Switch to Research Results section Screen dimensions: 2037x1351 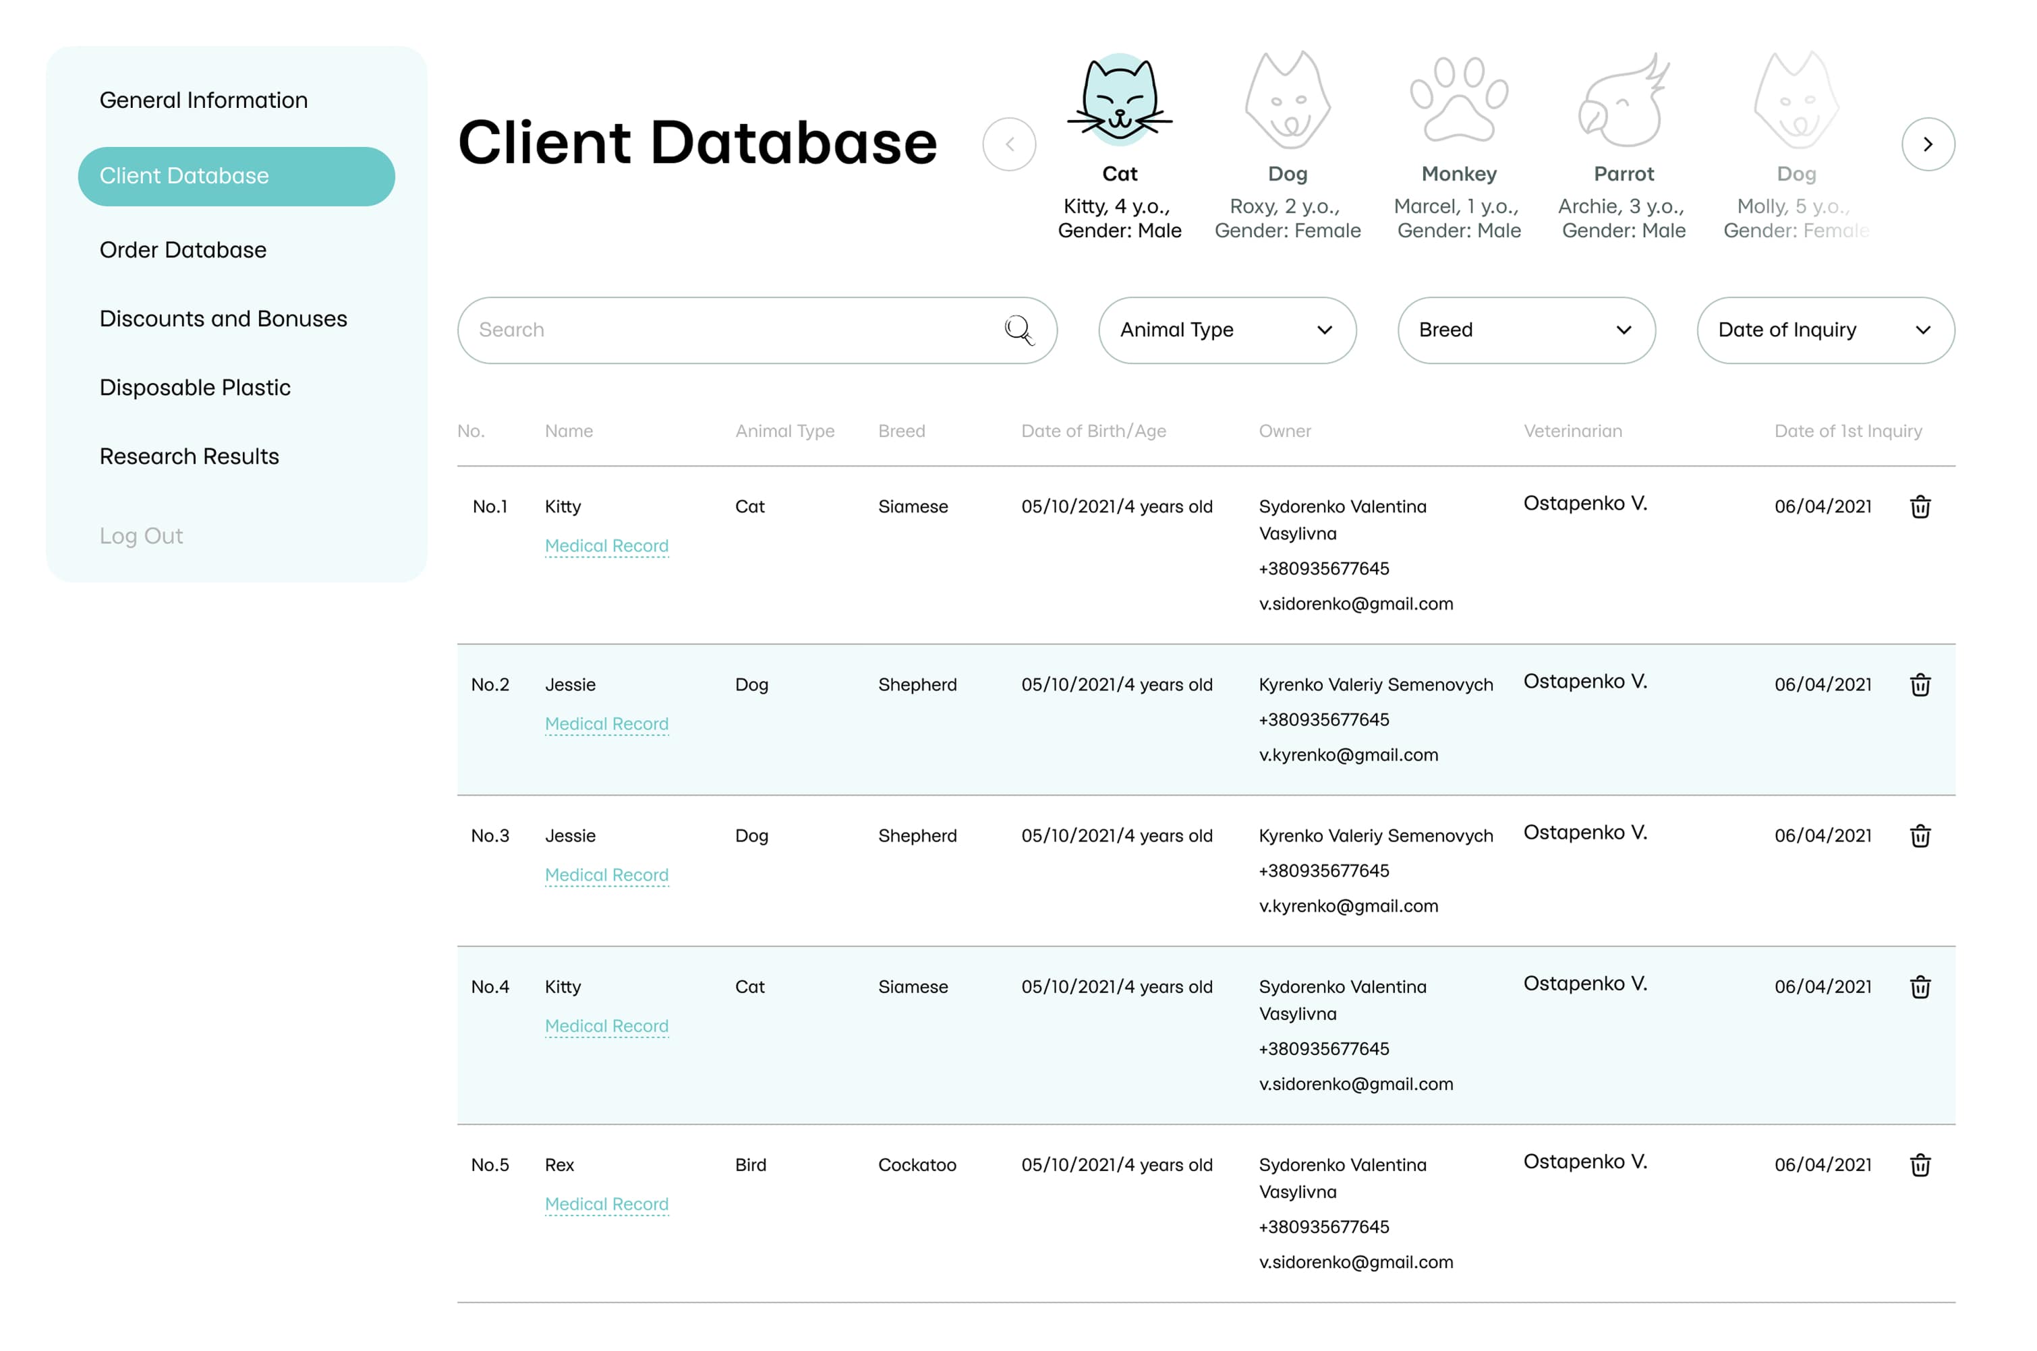[x=190, y=456]
